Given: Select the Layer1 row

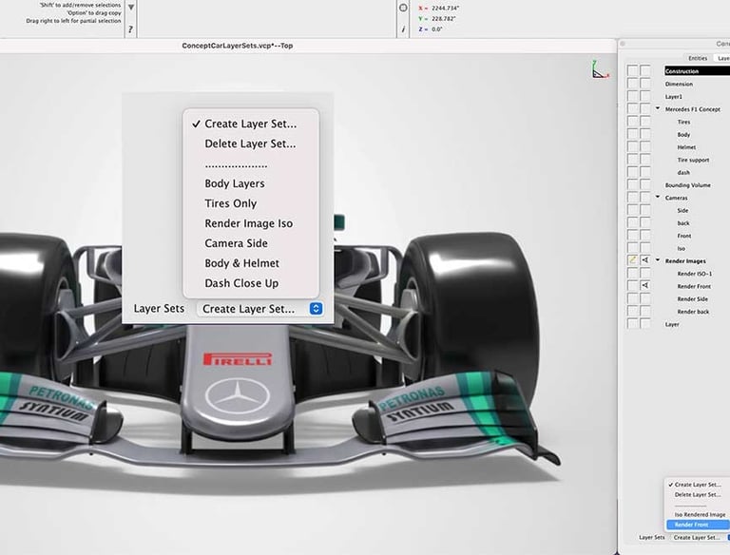Looking at the screenshot, I should (x=673, y=96).
